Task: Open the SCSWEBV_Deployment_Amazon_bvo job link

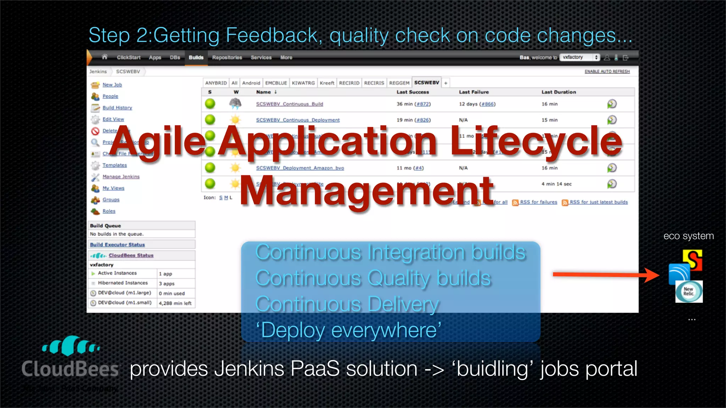Action: click(300, 168)
